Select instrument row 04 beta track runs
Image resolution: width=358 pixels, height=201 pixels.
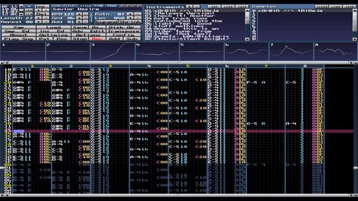tap(195, 18)
